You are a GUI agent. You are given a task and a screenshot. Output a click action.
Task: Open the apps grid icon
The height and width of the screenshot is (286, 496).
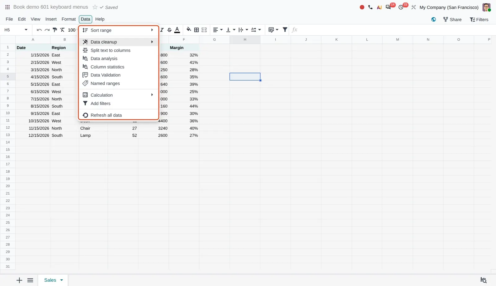coord(7,7)
